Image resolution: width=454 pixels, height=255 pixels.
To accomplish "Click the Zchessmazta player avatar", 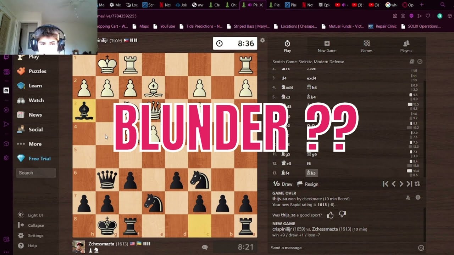I will coord(79,247).
